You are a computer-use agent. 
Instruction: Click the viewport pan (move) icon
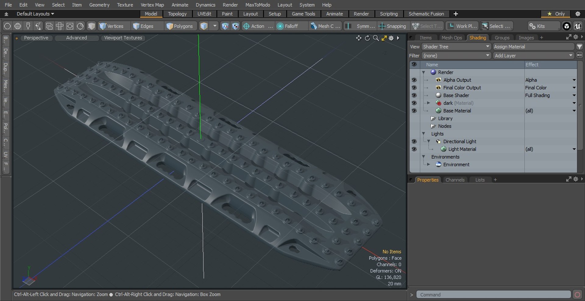[359, 38]
